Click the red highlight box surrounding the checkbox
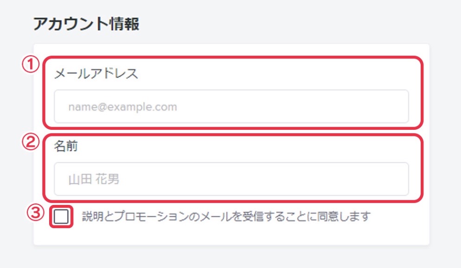The width and height of the screenshot is (461, 268). 61,206
